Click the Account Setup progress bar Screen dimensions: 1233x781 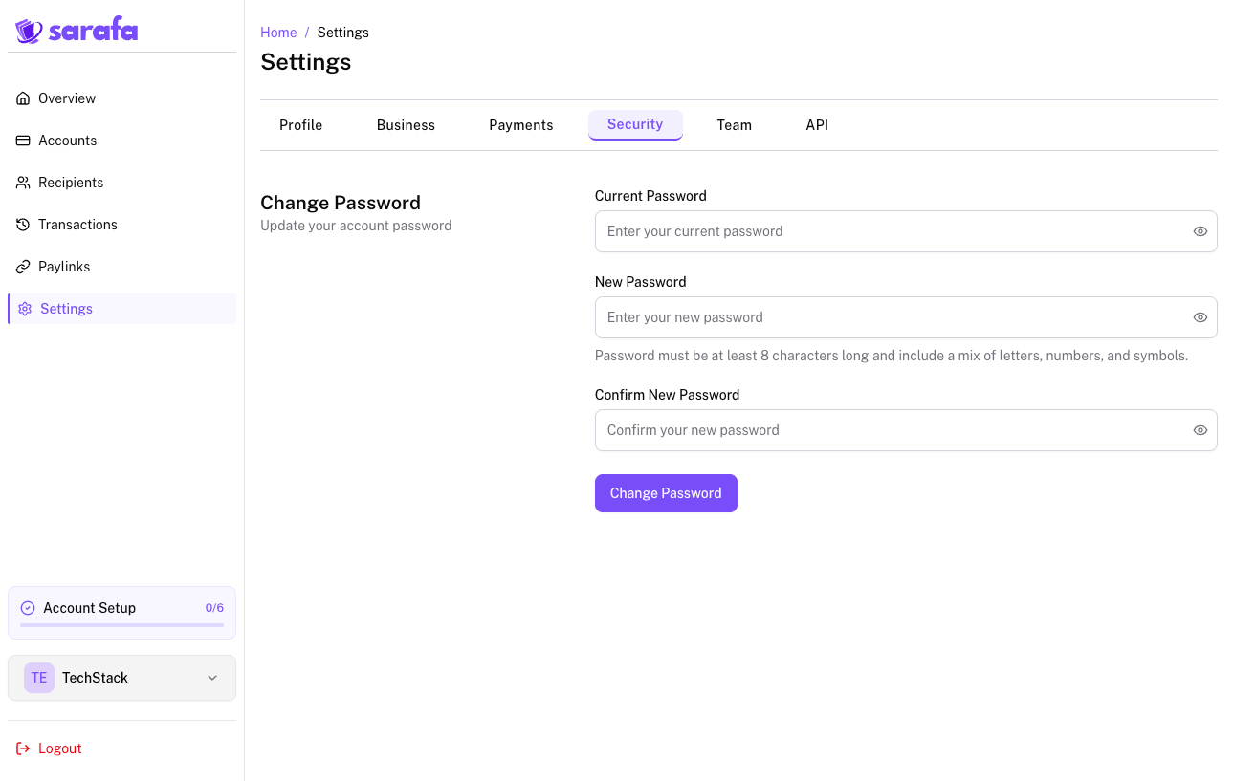click(x=121, y=625)
